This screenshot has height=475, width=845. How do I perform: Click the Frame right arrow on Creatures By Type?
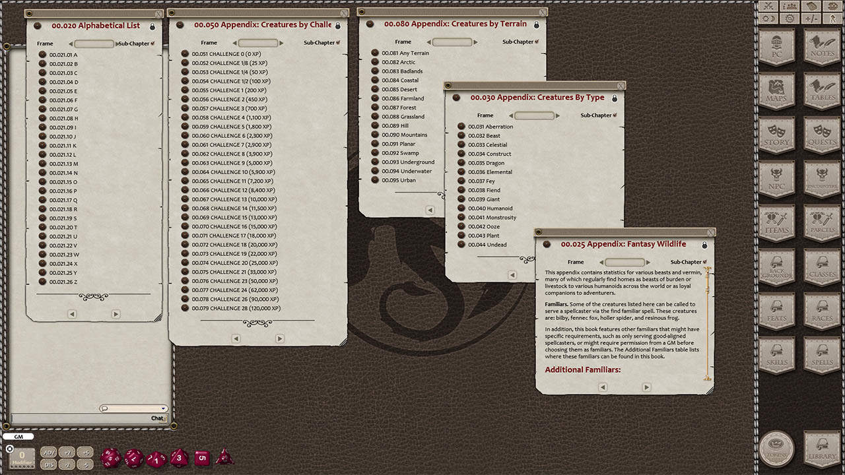(x=558, y=115)
